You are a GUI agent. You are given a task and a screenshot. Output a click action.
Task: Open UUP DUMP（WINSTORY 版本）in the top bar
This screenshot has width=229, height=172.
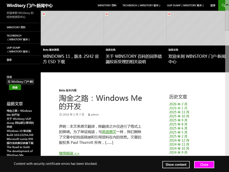click(185, 5)
